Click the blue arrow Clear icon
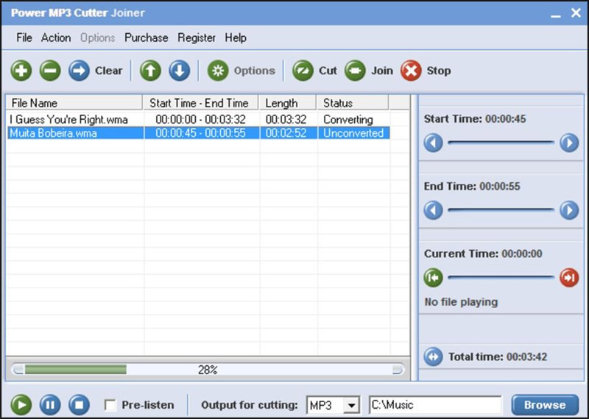Viewport: 589px width, 419px height. (79, 70)
